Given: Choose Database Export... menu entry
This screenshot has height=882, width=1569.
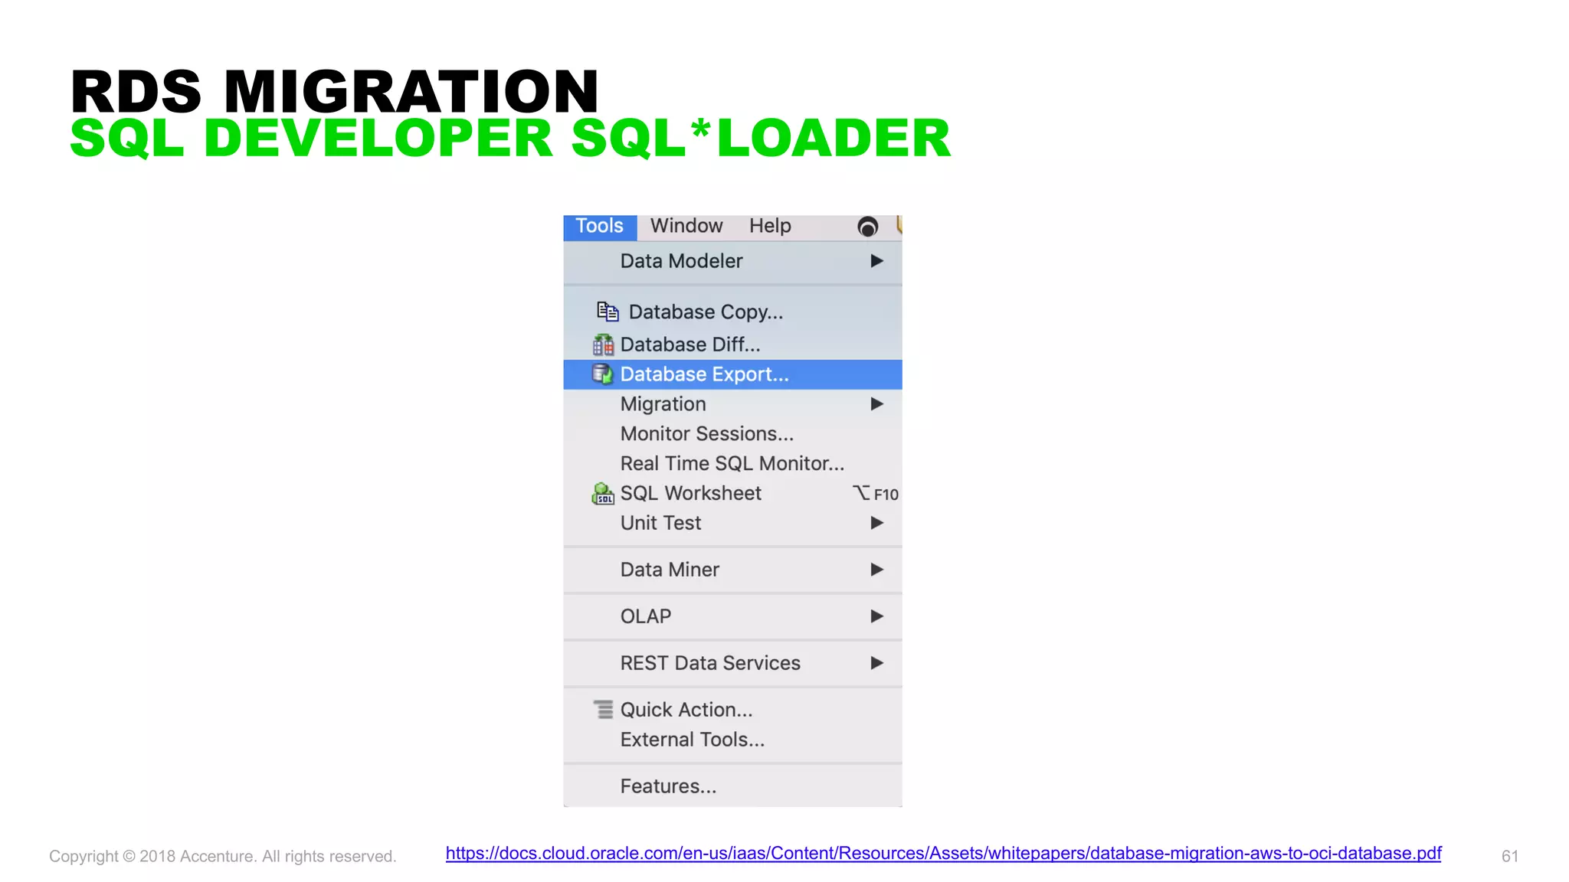Looking at the screenshot, I should point(732,374).
